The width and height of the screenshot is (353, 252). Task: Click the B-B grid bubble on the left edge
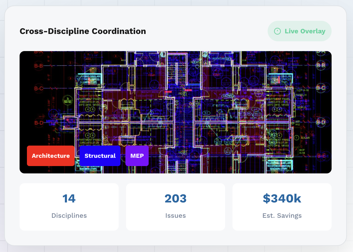point(39,66)
